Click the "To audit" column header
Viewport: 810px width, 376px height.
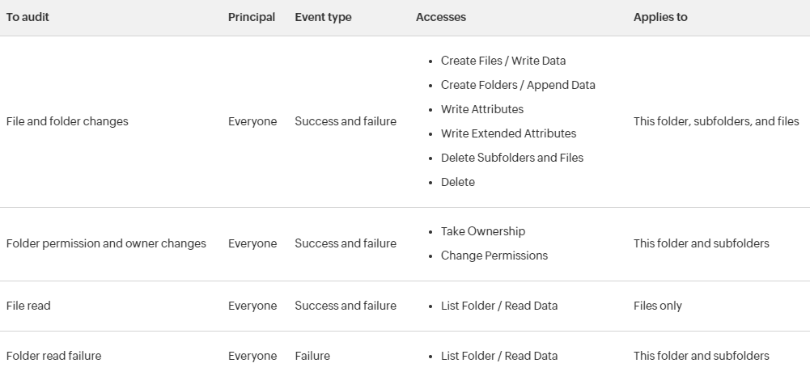(x=28, y=17)
